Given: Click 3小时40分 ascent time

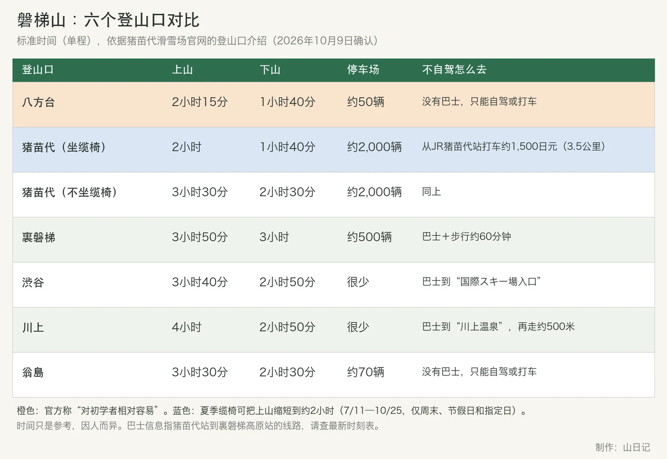Looking at the screenshot, I should (x=200, y=282).
